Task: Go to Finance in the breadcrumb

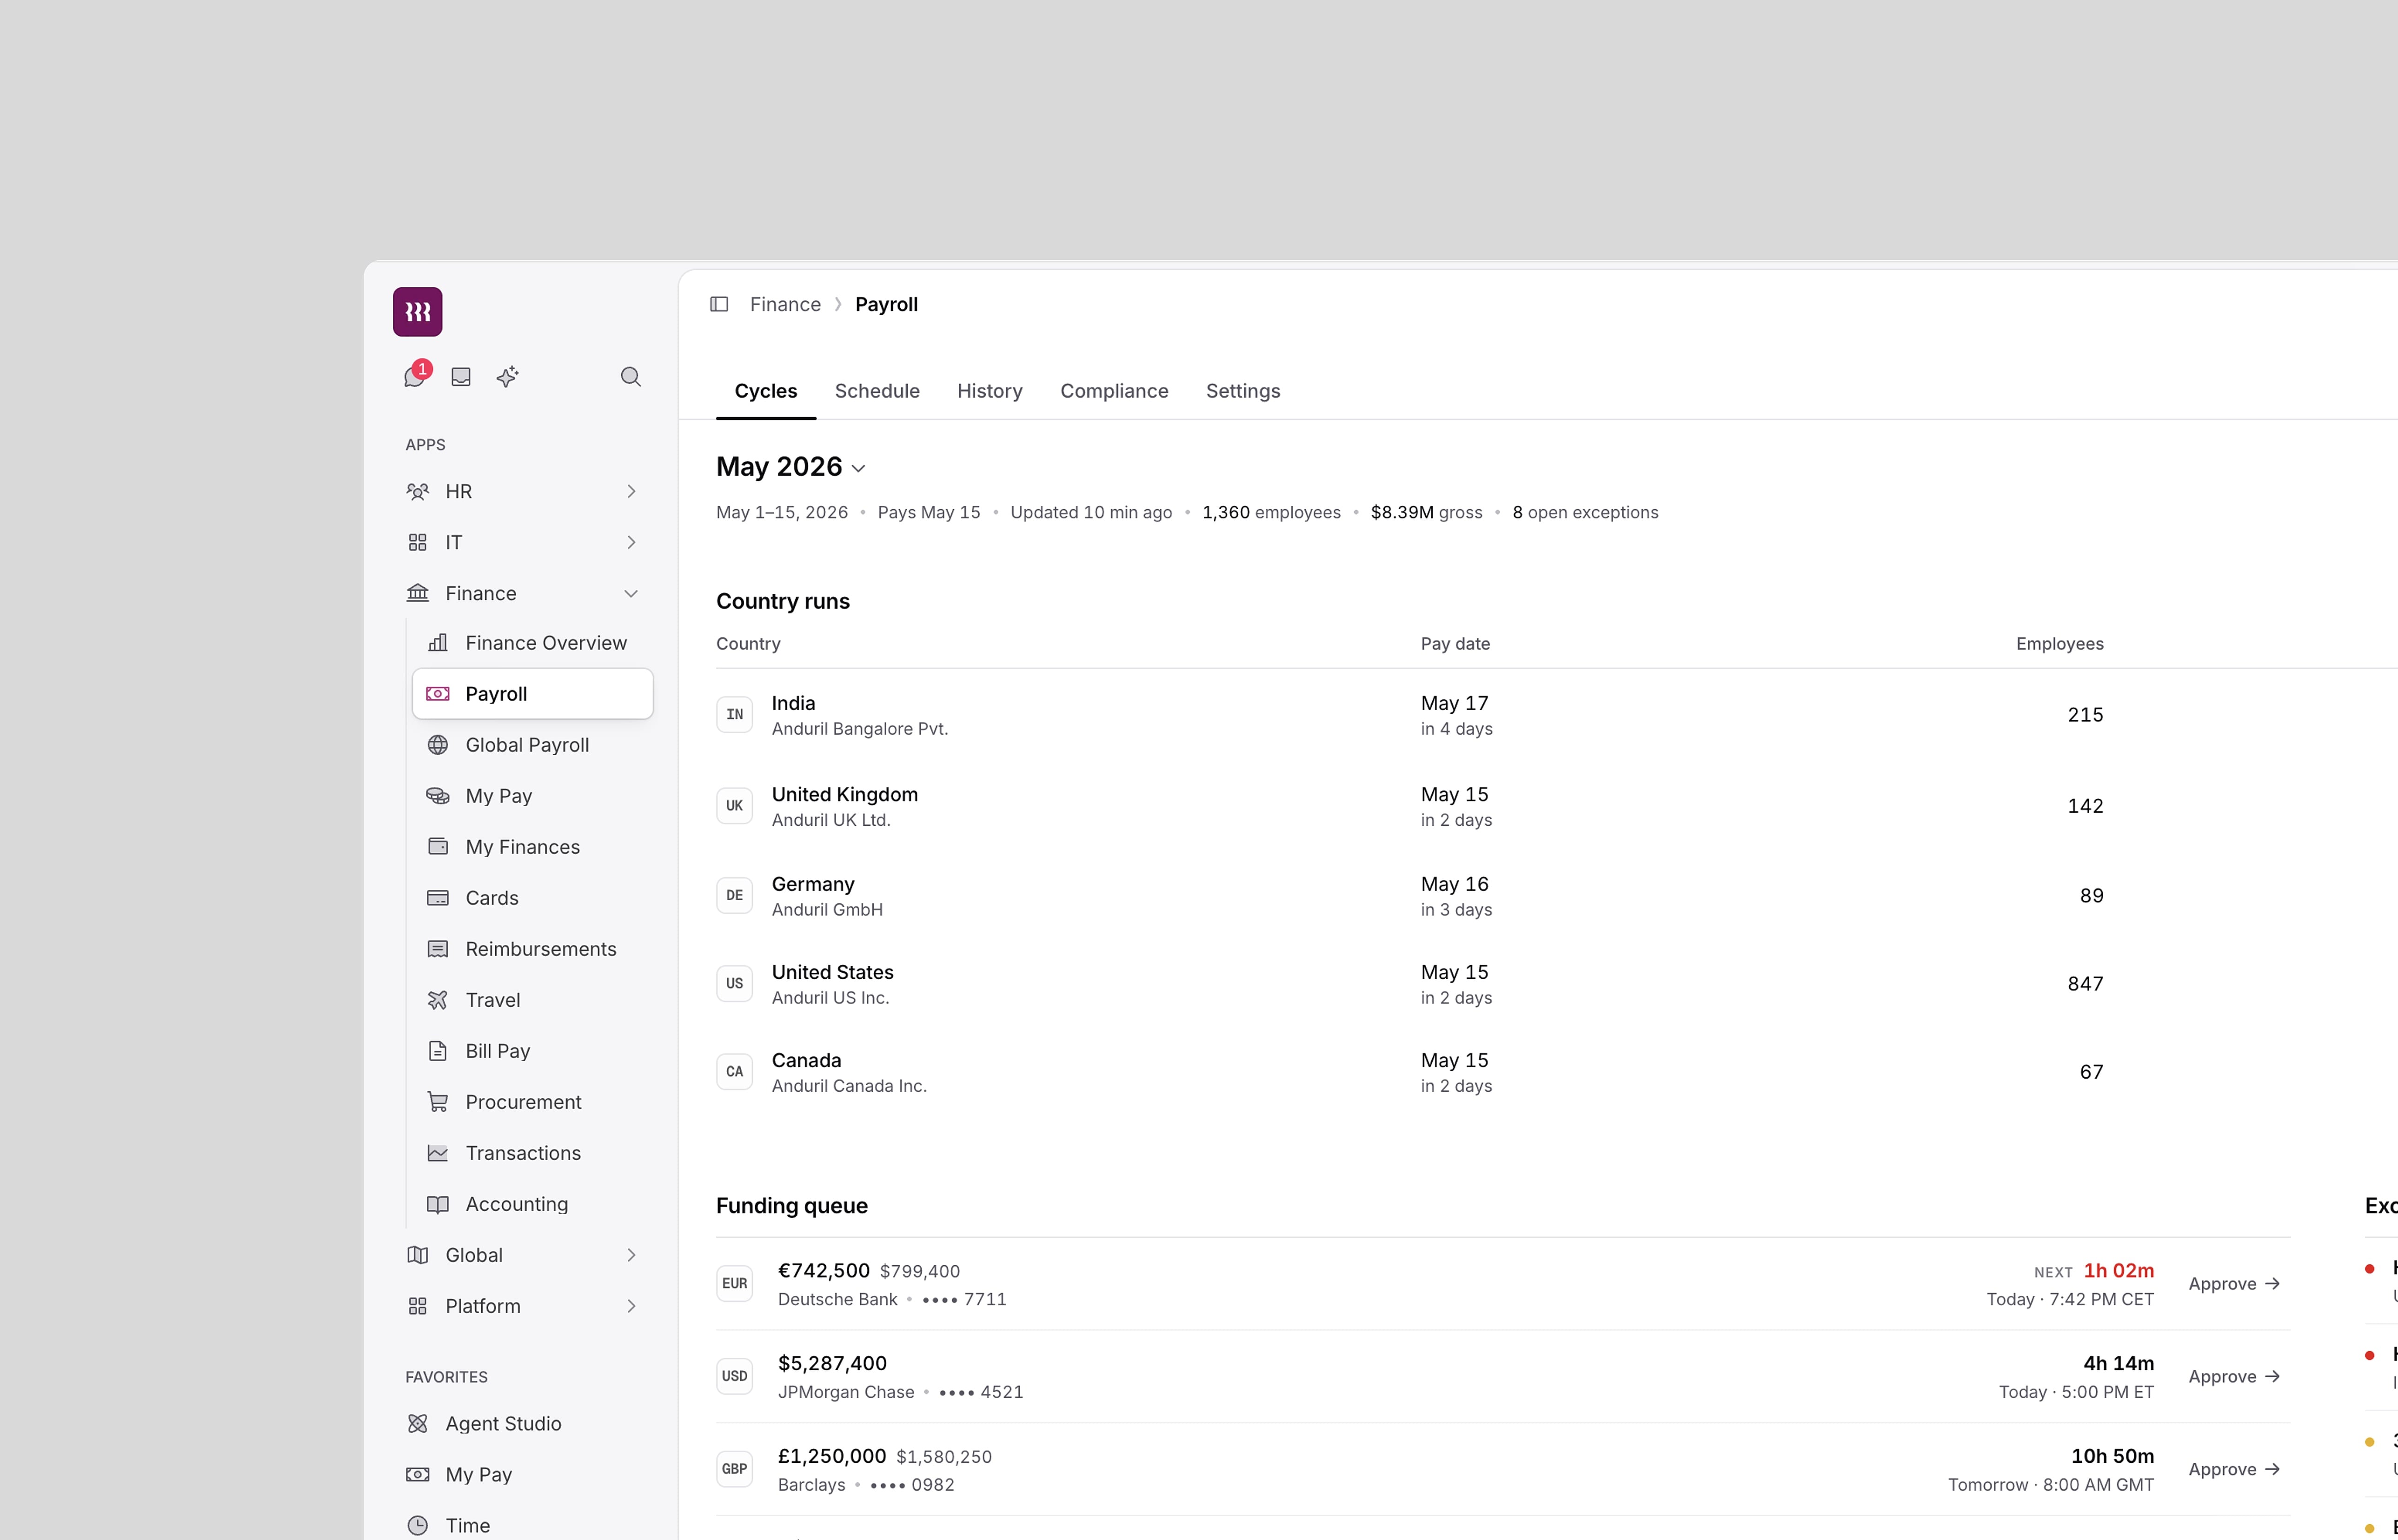Action: 785,304
